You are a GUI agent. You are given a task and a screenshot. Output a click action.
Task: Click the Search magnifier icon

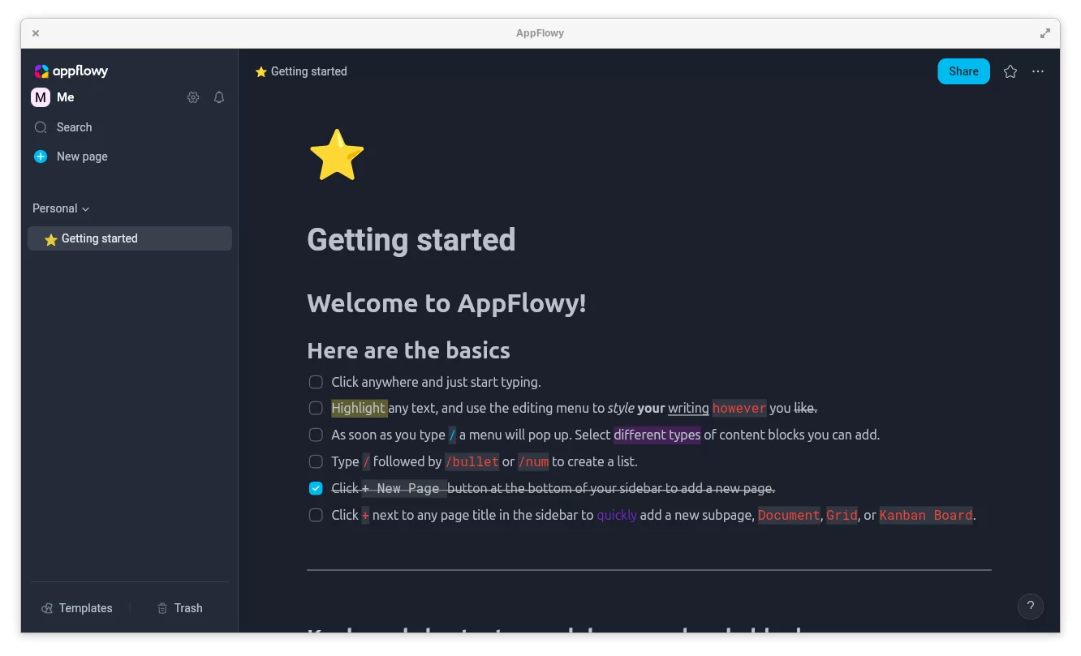coord(41,127)
